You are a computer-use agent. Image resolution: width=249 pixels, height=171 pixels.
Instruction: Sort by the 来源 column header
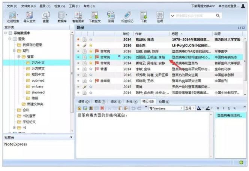[227, 34]
